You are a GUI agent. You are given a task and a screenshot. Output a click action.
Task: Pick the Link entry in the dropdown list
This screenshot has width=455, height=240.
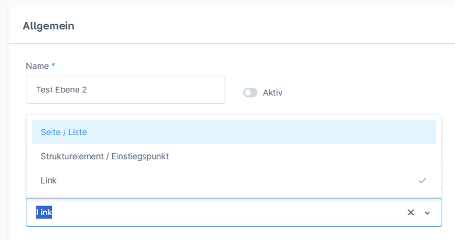point(49,181)
